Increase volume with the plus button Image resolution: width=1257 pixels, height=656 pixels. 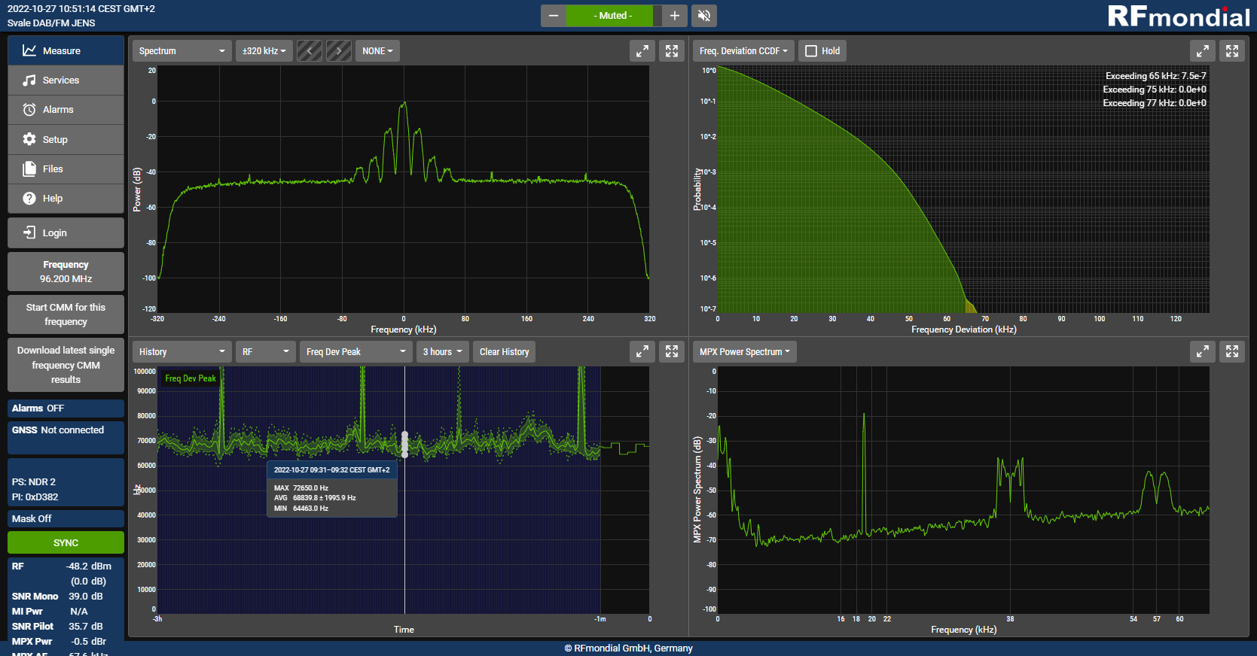coord(674,16)
